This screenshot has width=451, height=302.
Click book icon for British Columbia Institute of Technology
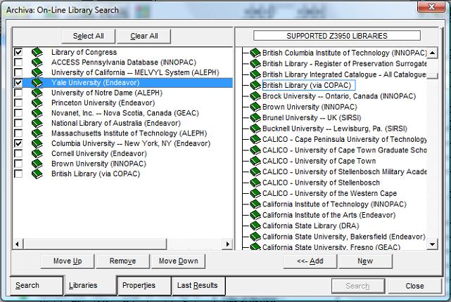255,53
